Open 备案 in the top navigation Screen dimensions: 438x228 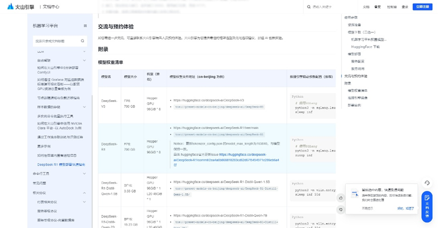coord(377,7)
